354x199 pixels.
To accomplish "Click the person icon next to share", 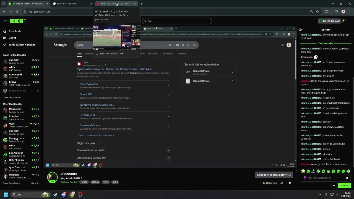I will click(290, 183).
